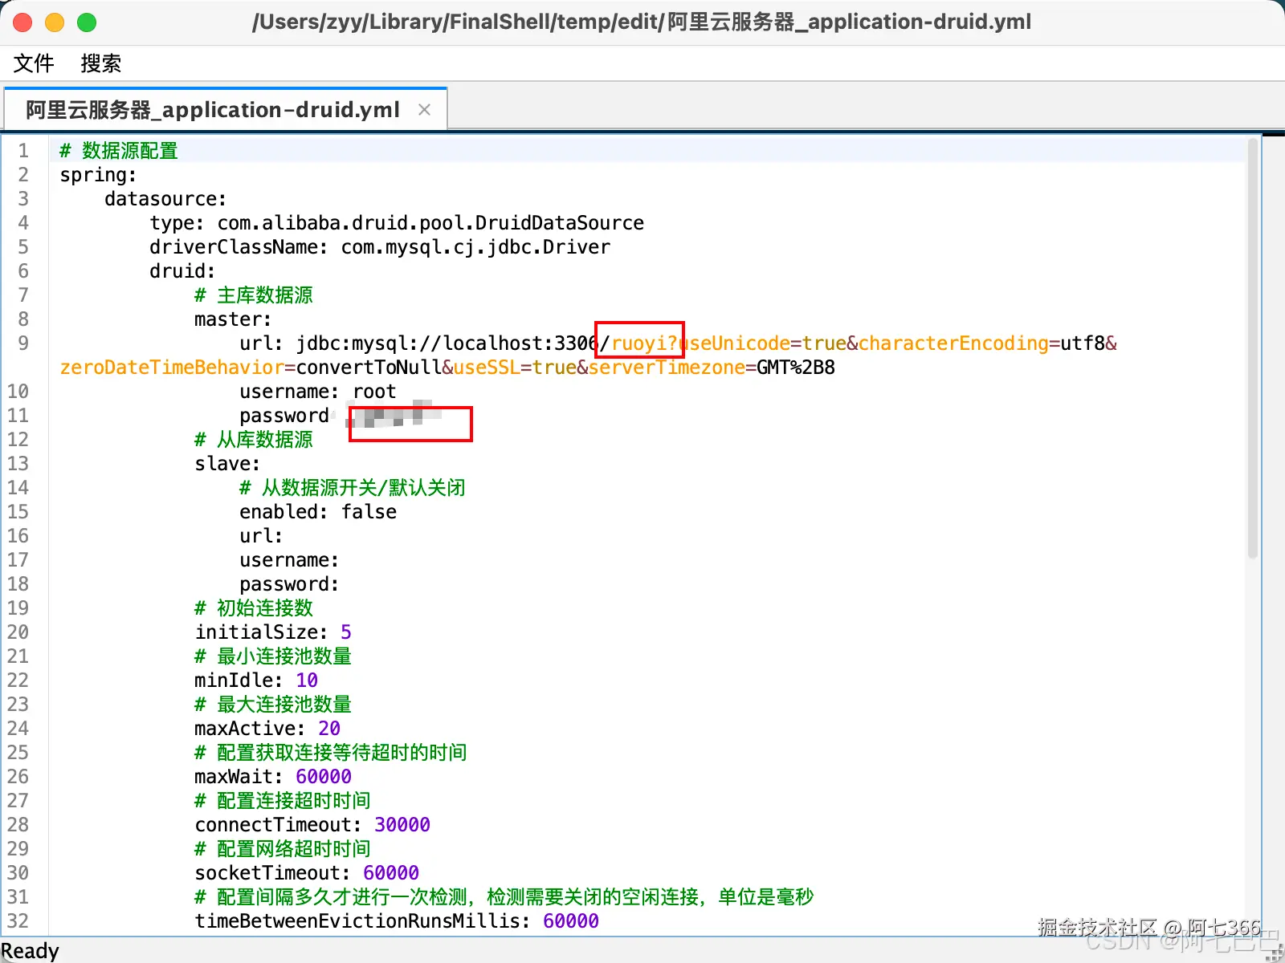Image resolution: width=1285 pixels, height=963 pixels.
Task: Click the 'serverTimezone' parameter text
Action: [667, 368]
